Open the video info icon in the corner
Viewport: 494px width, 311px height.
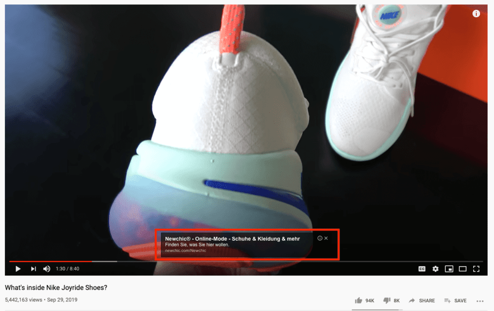click(x=476, y=13)
